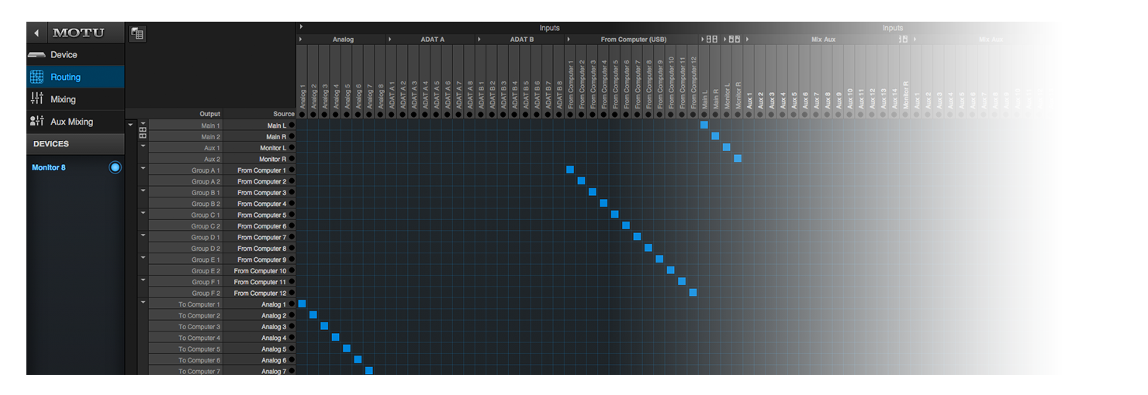Toggle the To Computer 1 to Analog 1 routing
1148x395 pixels.
tap(302, 304)
